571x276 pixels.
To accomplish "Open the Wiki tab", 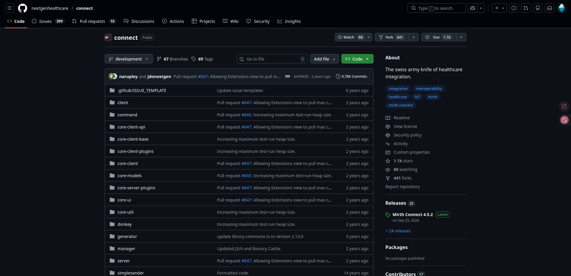I will pos(230,21).
